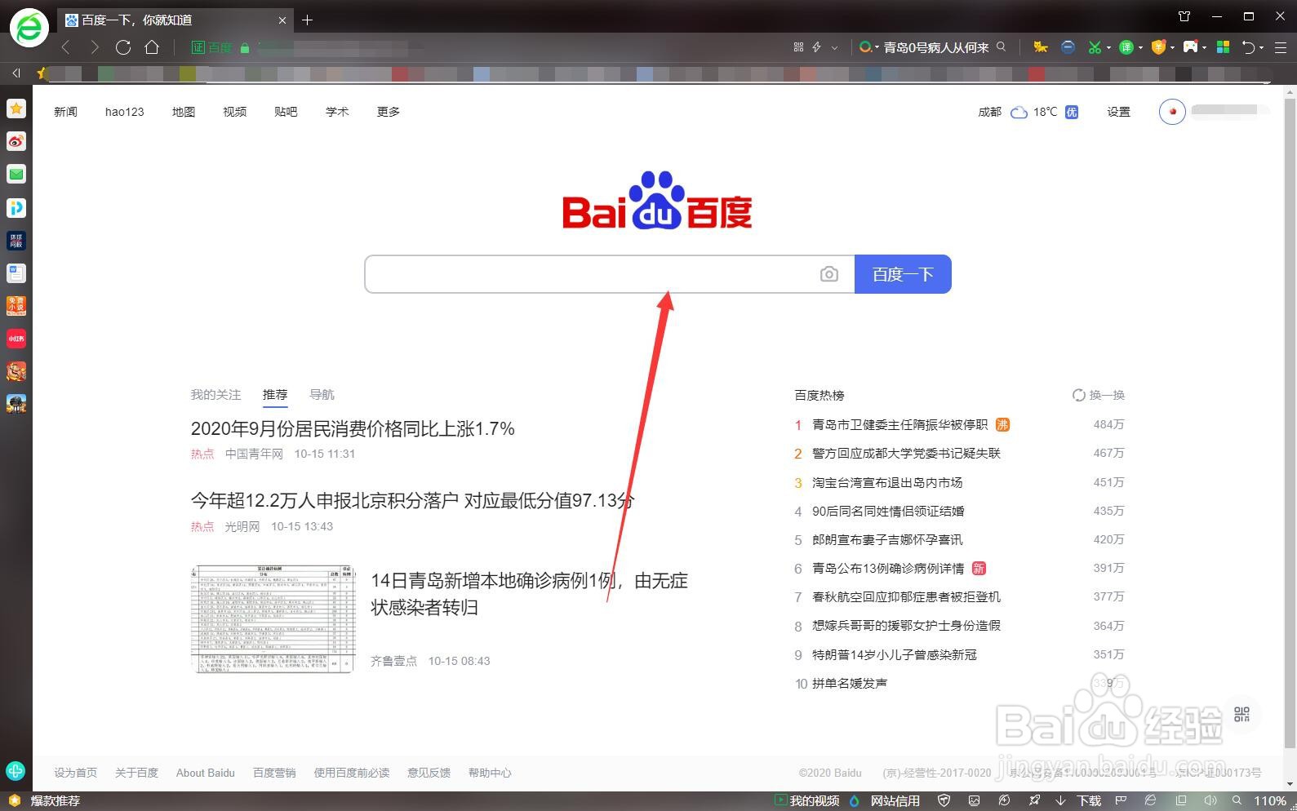
Task: Click the gold shield wallet toolbar icon
Action: click(x=1158, y=47)
